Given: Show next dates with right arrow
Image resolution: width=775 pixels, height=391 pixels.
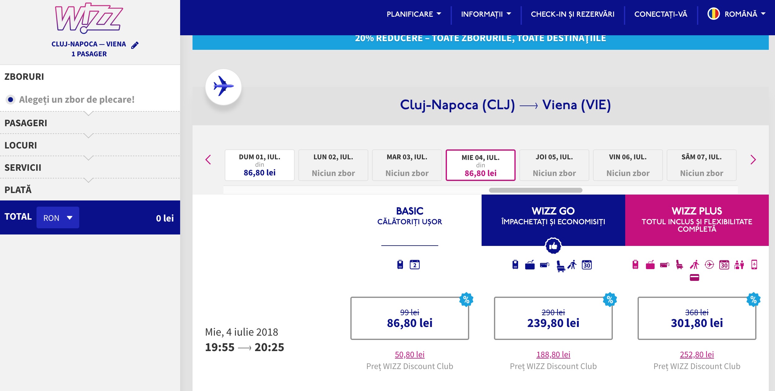Looking at the screenshot, I should (x=753, y=160).
